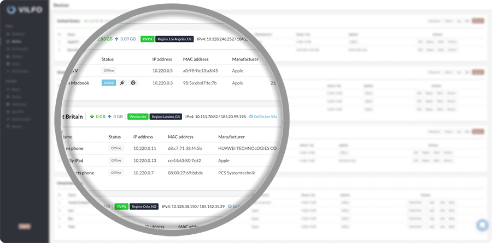Click the plug icon beside Online status
Screen dimensions: 492x243
click(123, 83)
